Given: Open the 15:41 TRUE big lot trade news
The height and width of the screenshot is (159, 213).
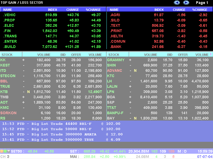Looking at the screenshot, I should point(61,140).
